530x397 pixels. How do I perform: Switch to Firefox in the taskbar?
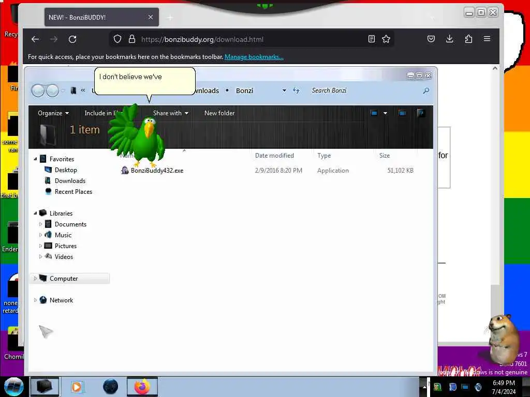pos(142,387)
